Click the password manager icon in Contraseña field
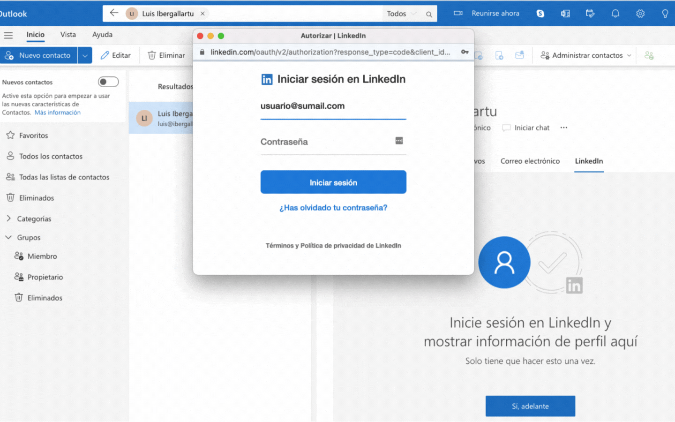 click(399, 141)
